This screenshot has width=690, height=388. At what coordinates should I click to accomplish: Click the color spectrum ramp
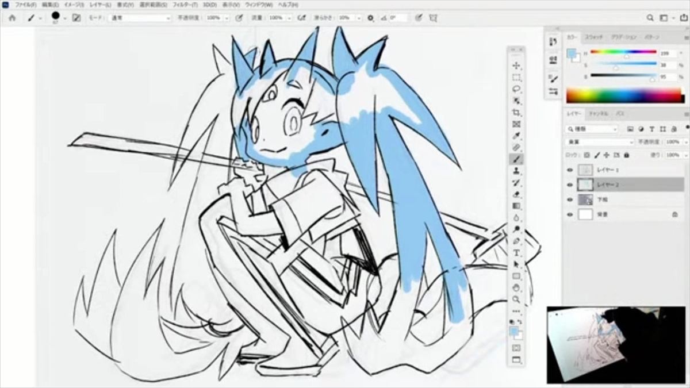pos(625,95)
